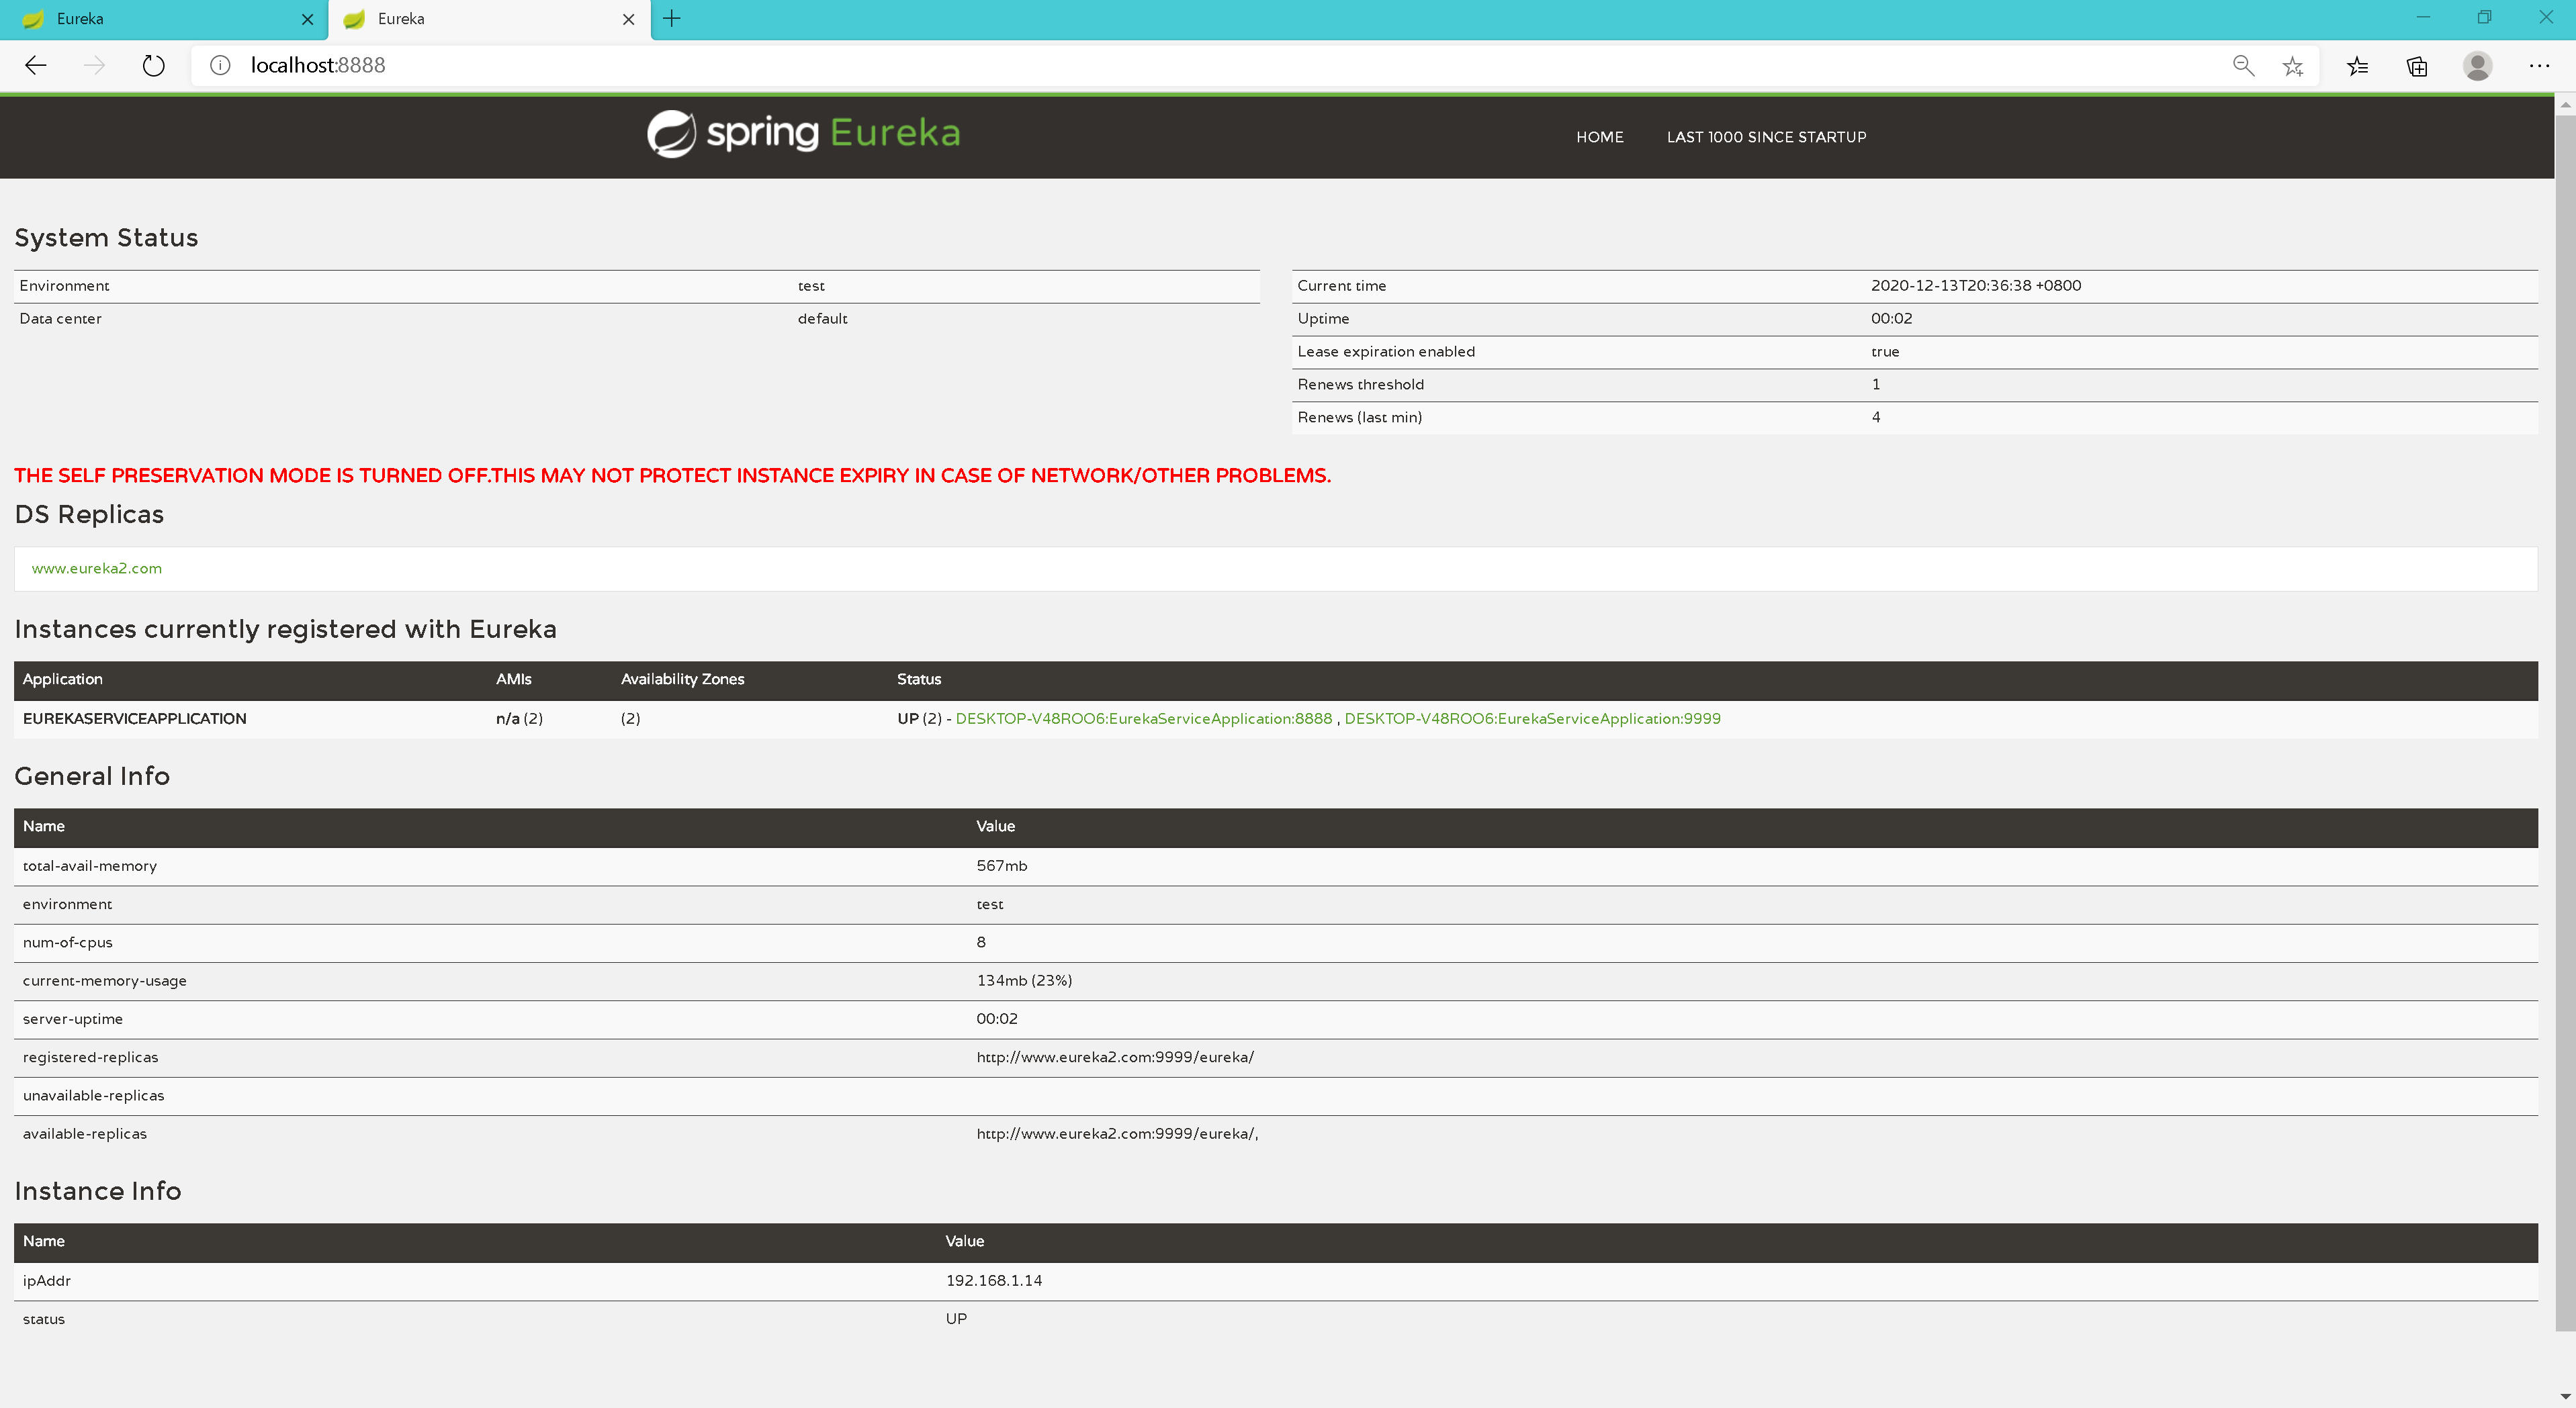
Task: Open www.eureka2.com replica link
Action: [97, 569]
